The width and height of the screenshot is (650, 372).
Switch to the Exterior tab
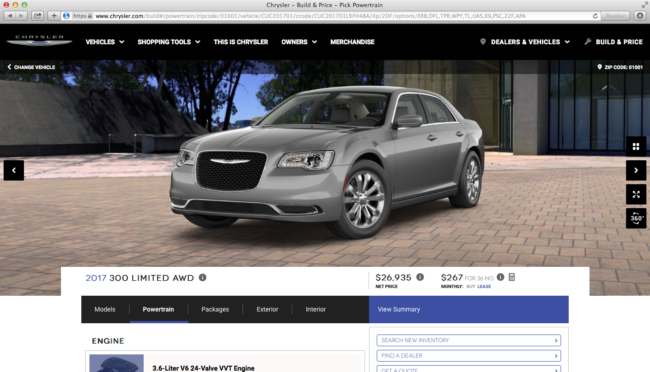click(x=267, y=309)
